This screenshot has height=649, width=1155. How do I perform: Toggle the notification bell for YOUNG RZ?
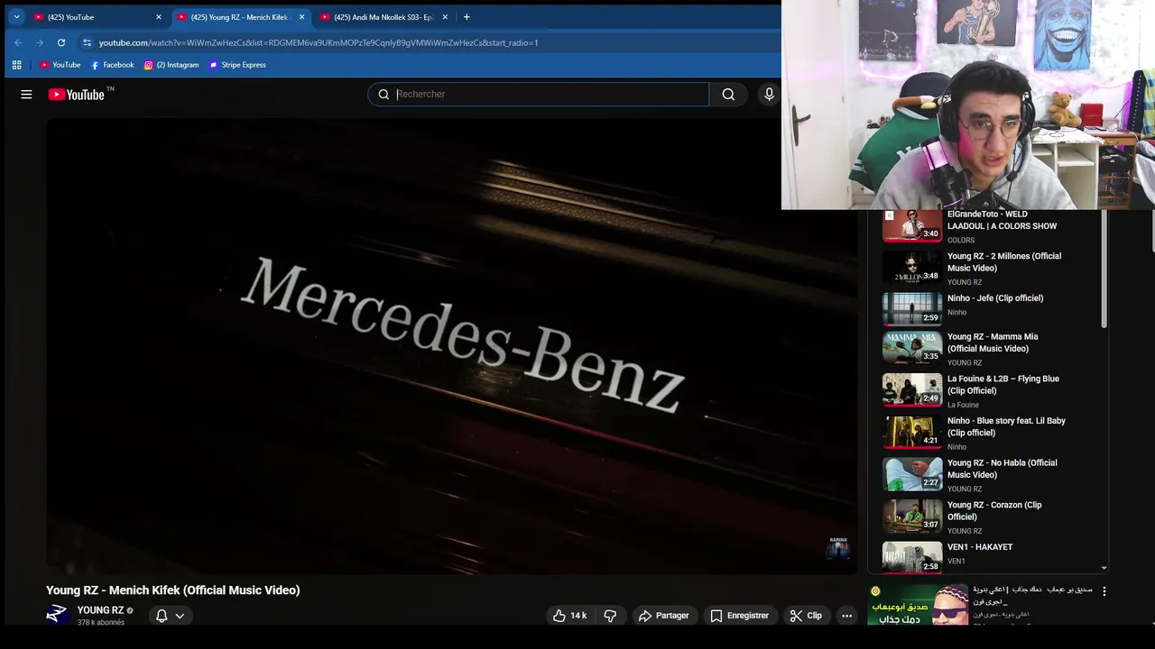click(162, 616)
